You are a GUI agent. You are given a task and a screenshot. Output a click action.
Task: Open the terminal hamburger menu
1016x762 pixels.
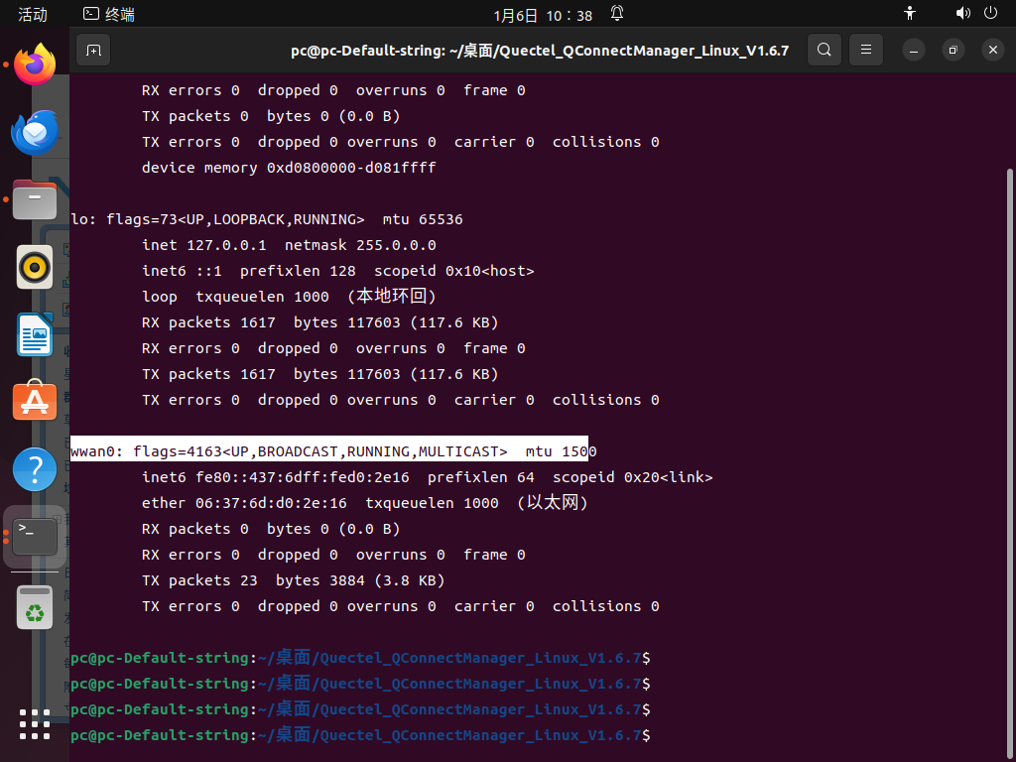865,50
